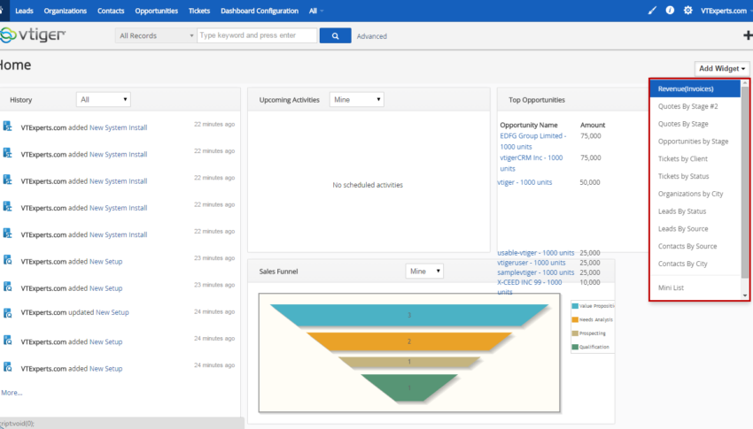Open usable-vtiger - 1000 units opportunity
This screenshot has width=753, height=429.
point(535,253)
